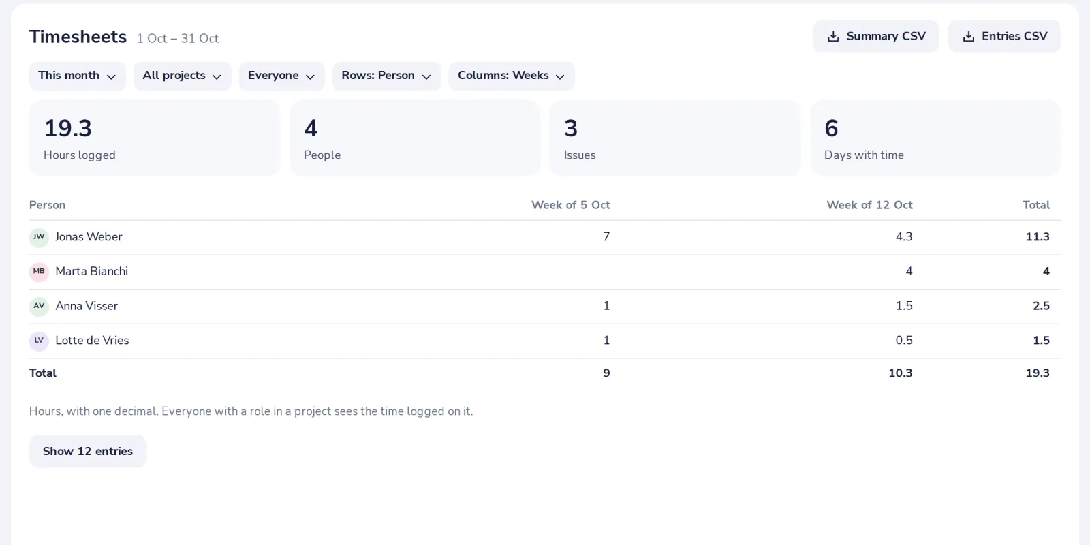The image size is (1090, 545).
Task: Click the Days with time card
Action: click(935, 138)
